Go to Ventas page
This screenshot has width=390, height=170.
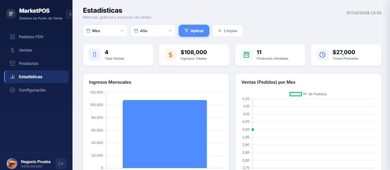tap(36, 50)
